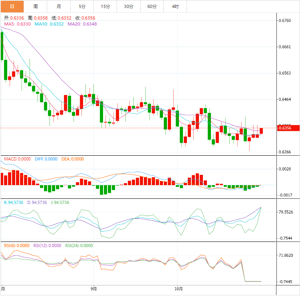
Task: Click the KDJ K value label
Action: pos(14,202)
